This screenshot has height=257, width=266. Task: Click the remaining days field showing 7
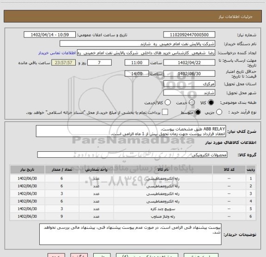point(99,63)
